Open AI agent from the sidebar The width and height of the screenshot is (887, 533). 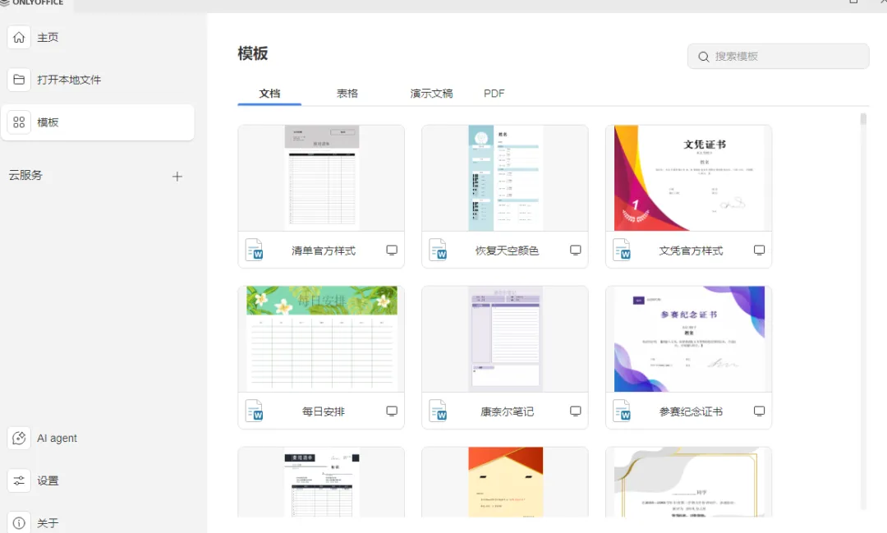[x=57, y=438]
